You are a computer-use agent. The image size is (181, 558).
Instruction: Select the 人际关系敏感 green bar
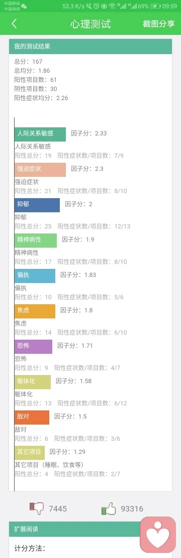[40, 134]
